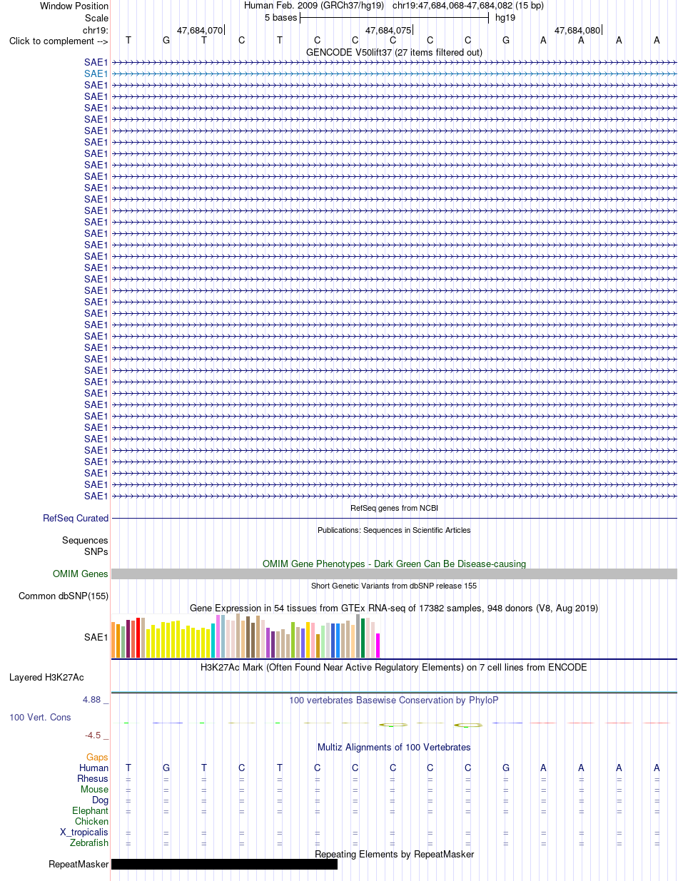The height and width of the screenshot is (881, 678).
Task: Click the RefSeq Curated blue intron line
Action: tap(394, 519)
